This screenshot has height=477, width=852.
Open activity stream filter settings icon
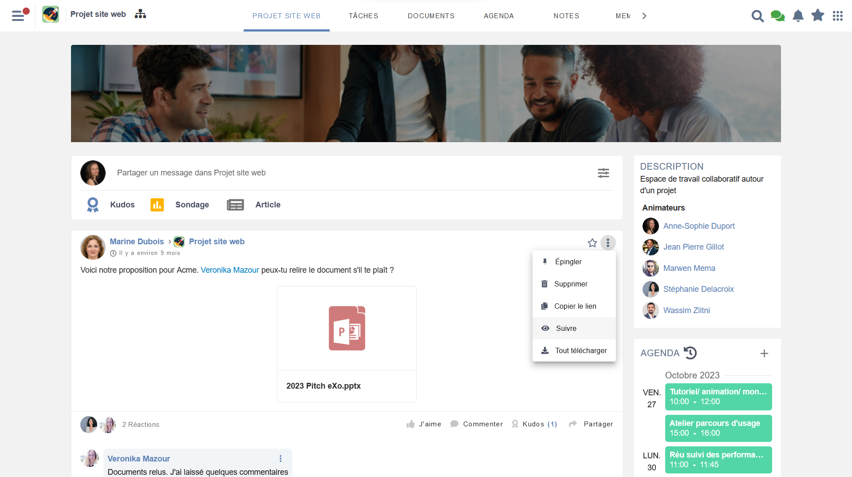(603, 173)
